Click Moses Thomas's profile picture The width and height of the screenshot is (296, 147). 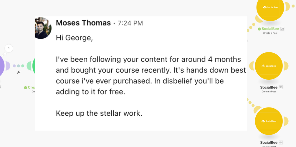(43, 28)
